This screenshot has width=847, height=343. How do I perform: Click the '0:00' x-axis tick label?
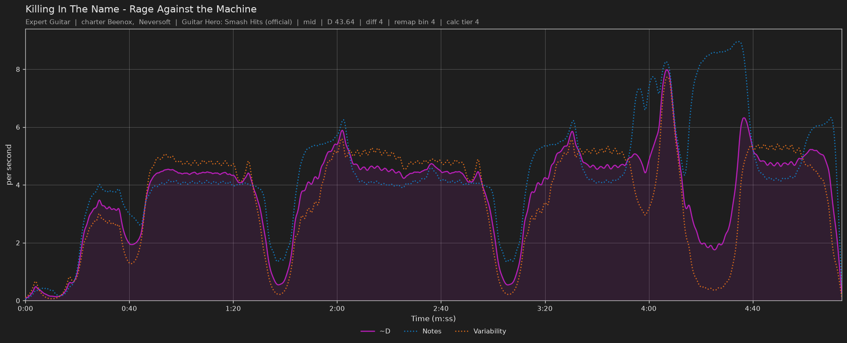[x=25, y=308]
